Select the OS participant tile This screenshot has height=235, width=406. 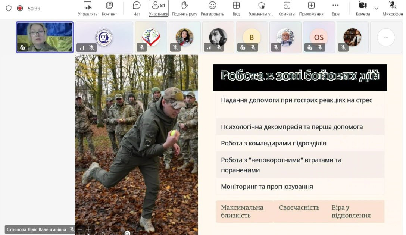coord(319,37)
